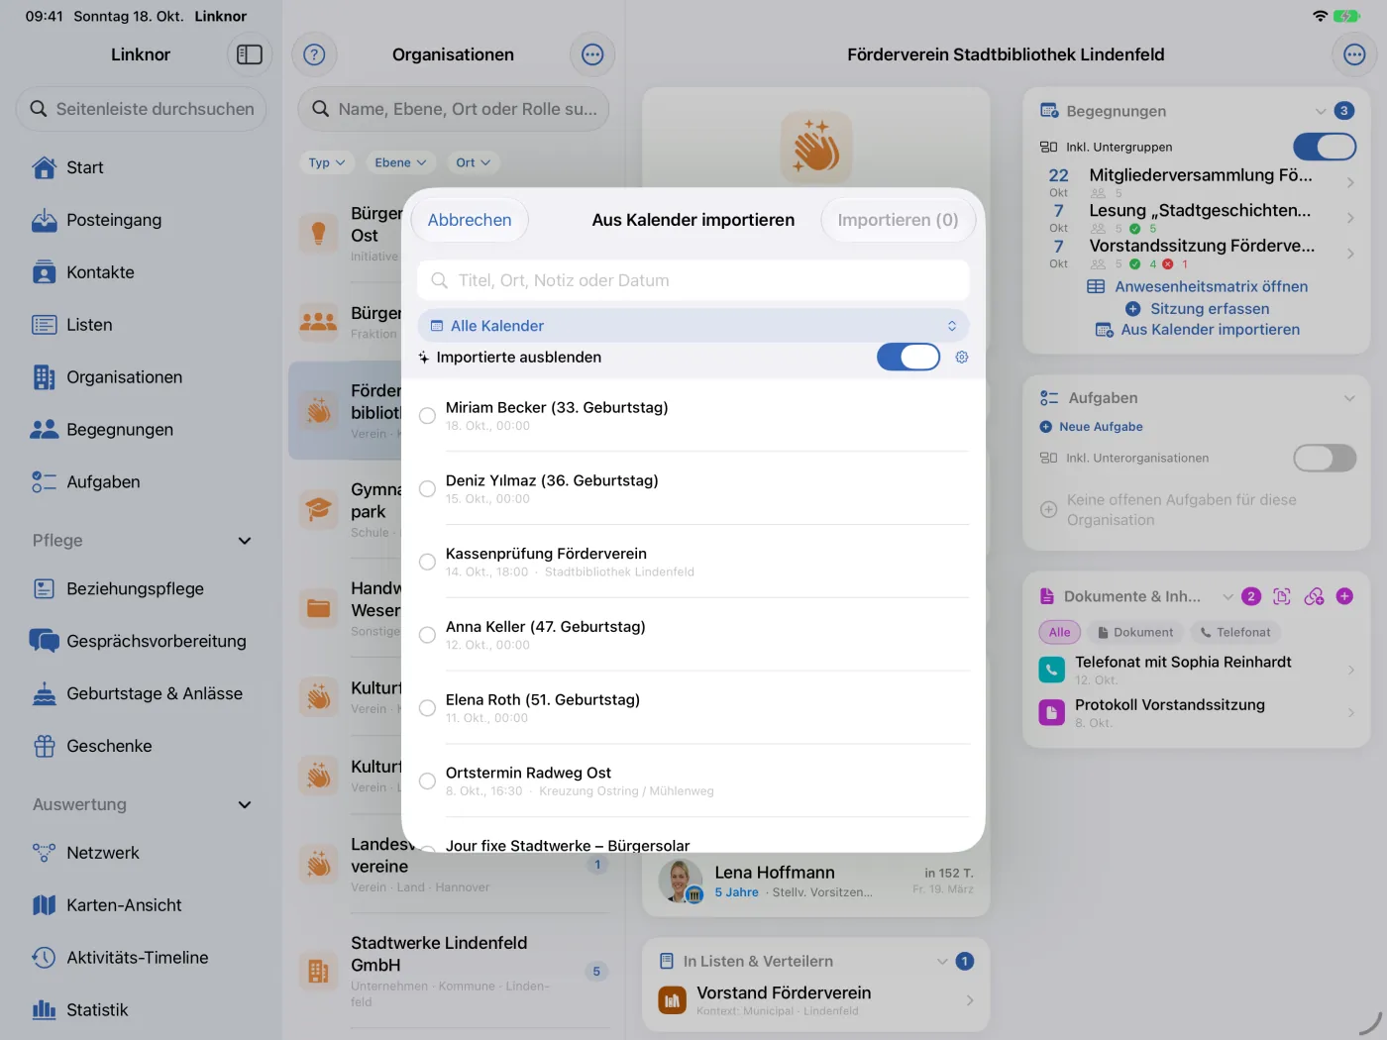Viewport: 1387px width, 1040px height.
Task: Open Netzwerk graph icon in sidebar
Action: coord(45,853)
